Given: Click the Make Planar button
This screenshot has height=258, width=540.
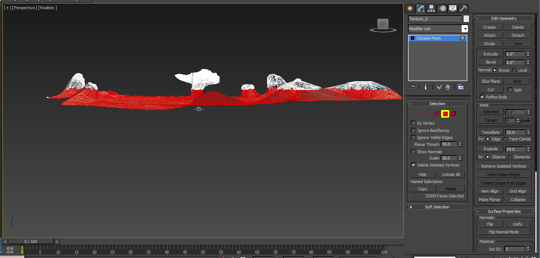Looking at the screenshot, I should pyautogui.click(x=490, y=200).
